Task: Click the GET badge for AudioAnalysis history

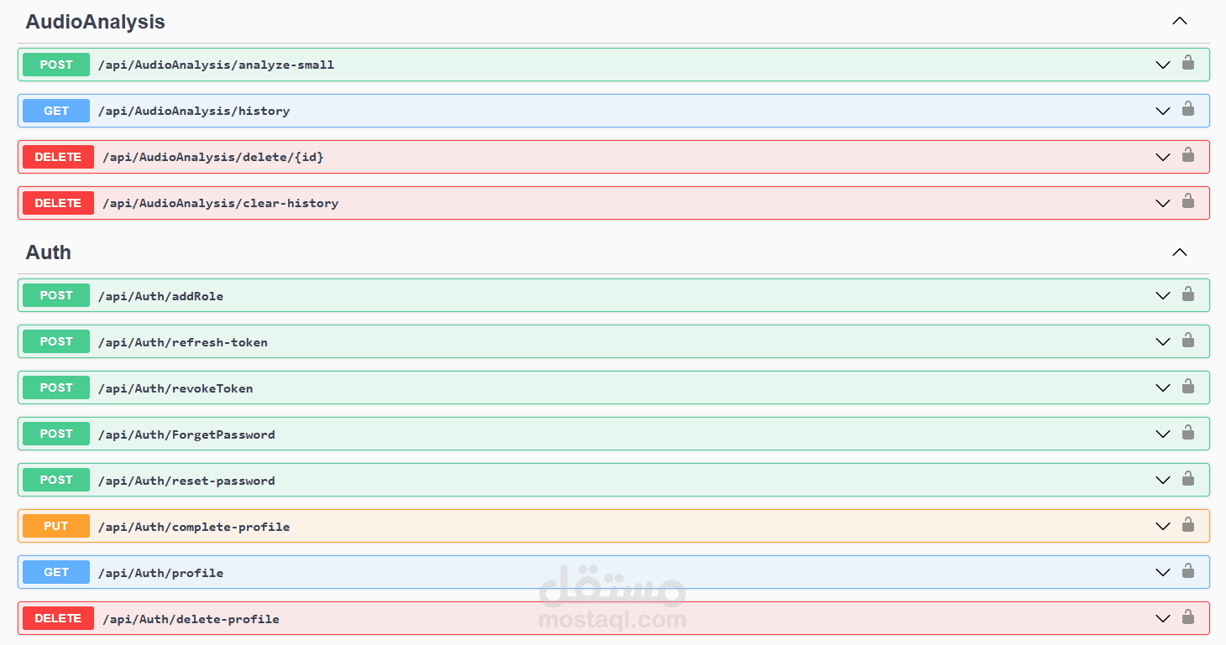Action: [56, 111]
